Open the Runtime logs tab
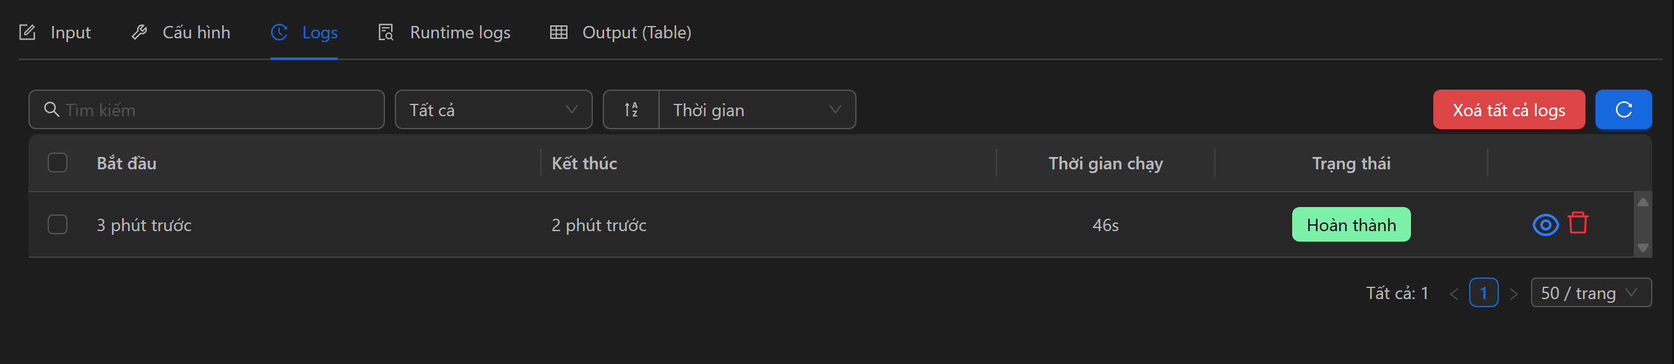 (x=444, y=32)
